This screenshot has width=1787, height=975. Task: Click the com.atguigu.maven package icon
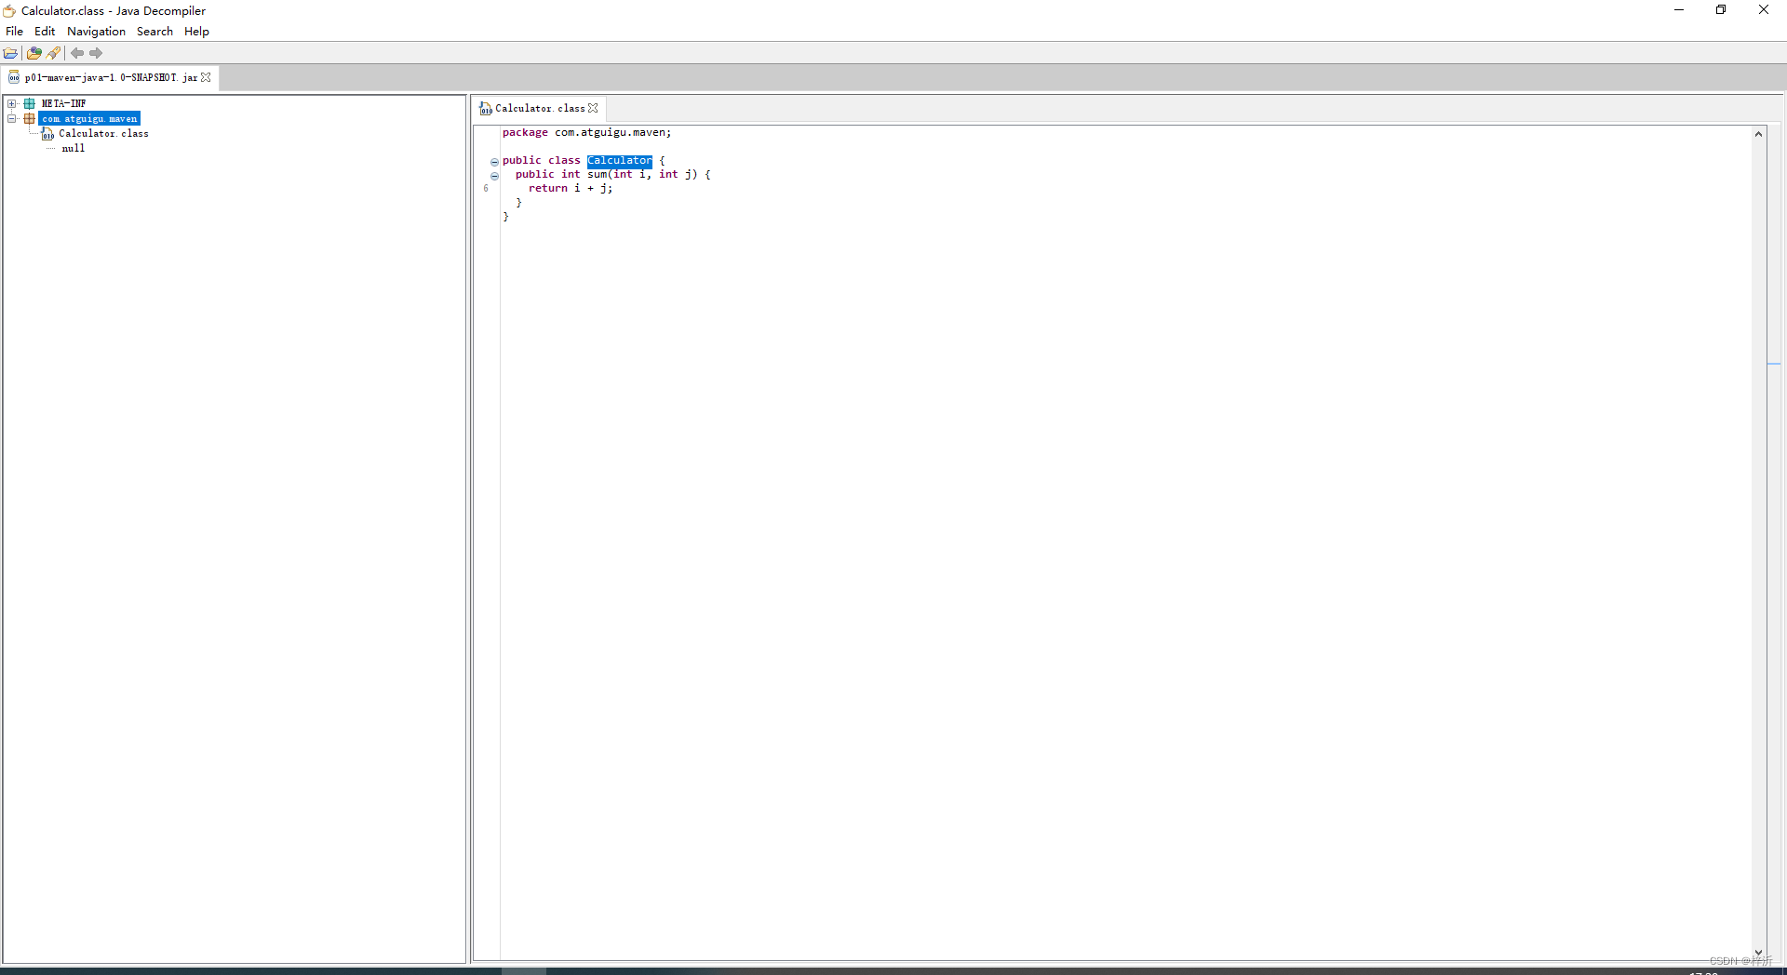coord(29,119)
